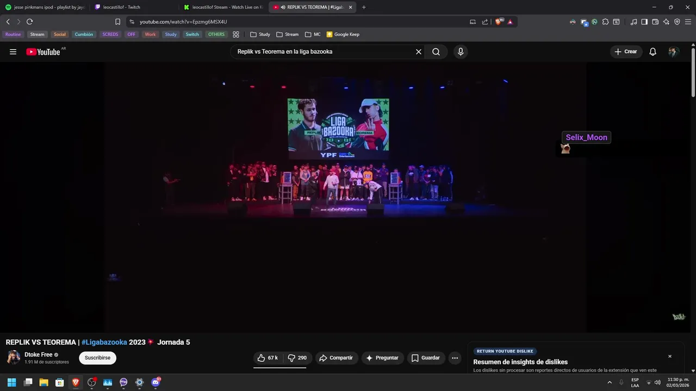The height and width of the screenshot is (391, 696).
Task: Close the REPLIK VS TEOREMA tab
Action: [x=350, y=7]
